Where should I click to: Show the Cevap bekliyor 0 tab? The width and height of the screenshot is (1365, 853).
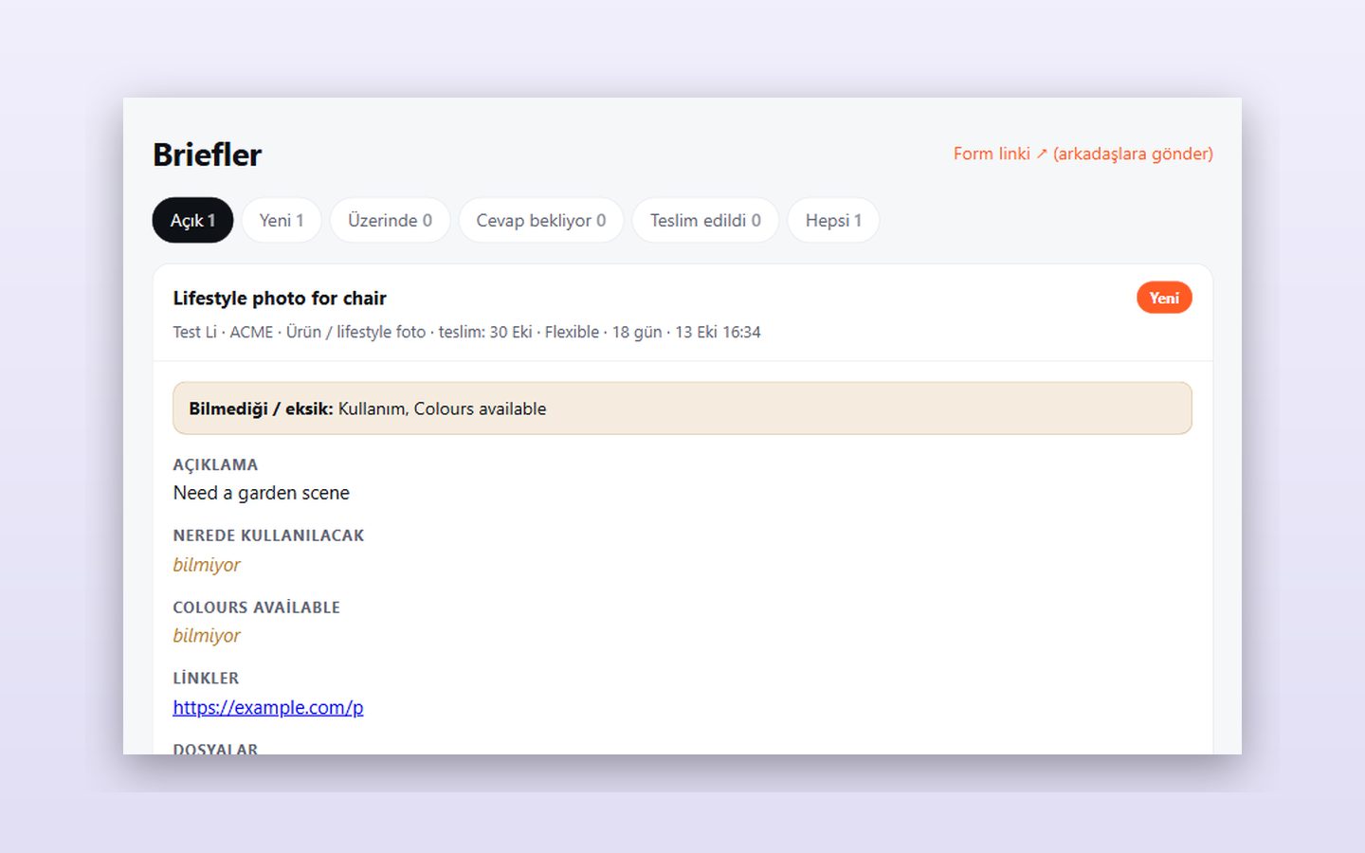click(540, 220)
